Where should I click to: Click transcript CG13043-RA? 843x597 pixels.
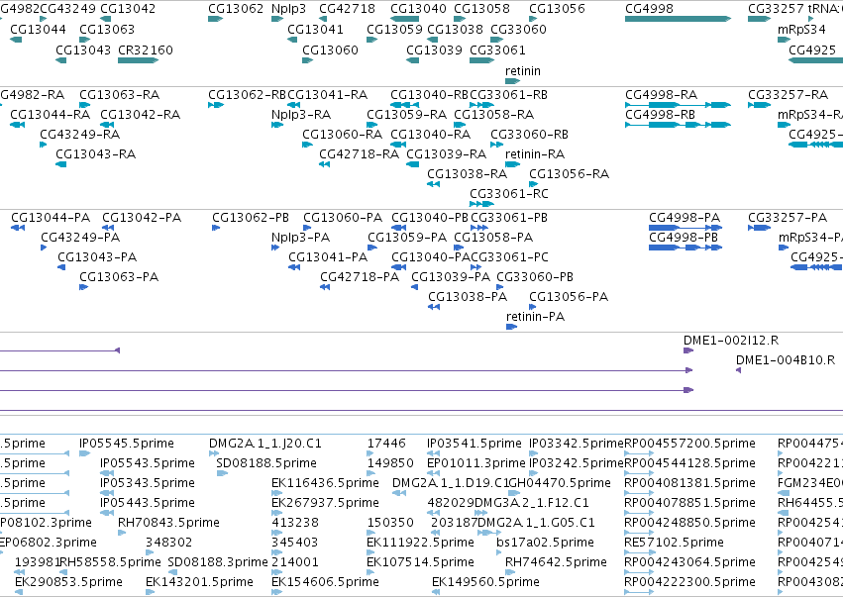click(x=96, y=154)
